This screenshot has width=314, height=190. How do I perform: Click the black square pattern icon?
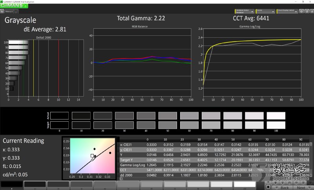click(x=268, y=187)
